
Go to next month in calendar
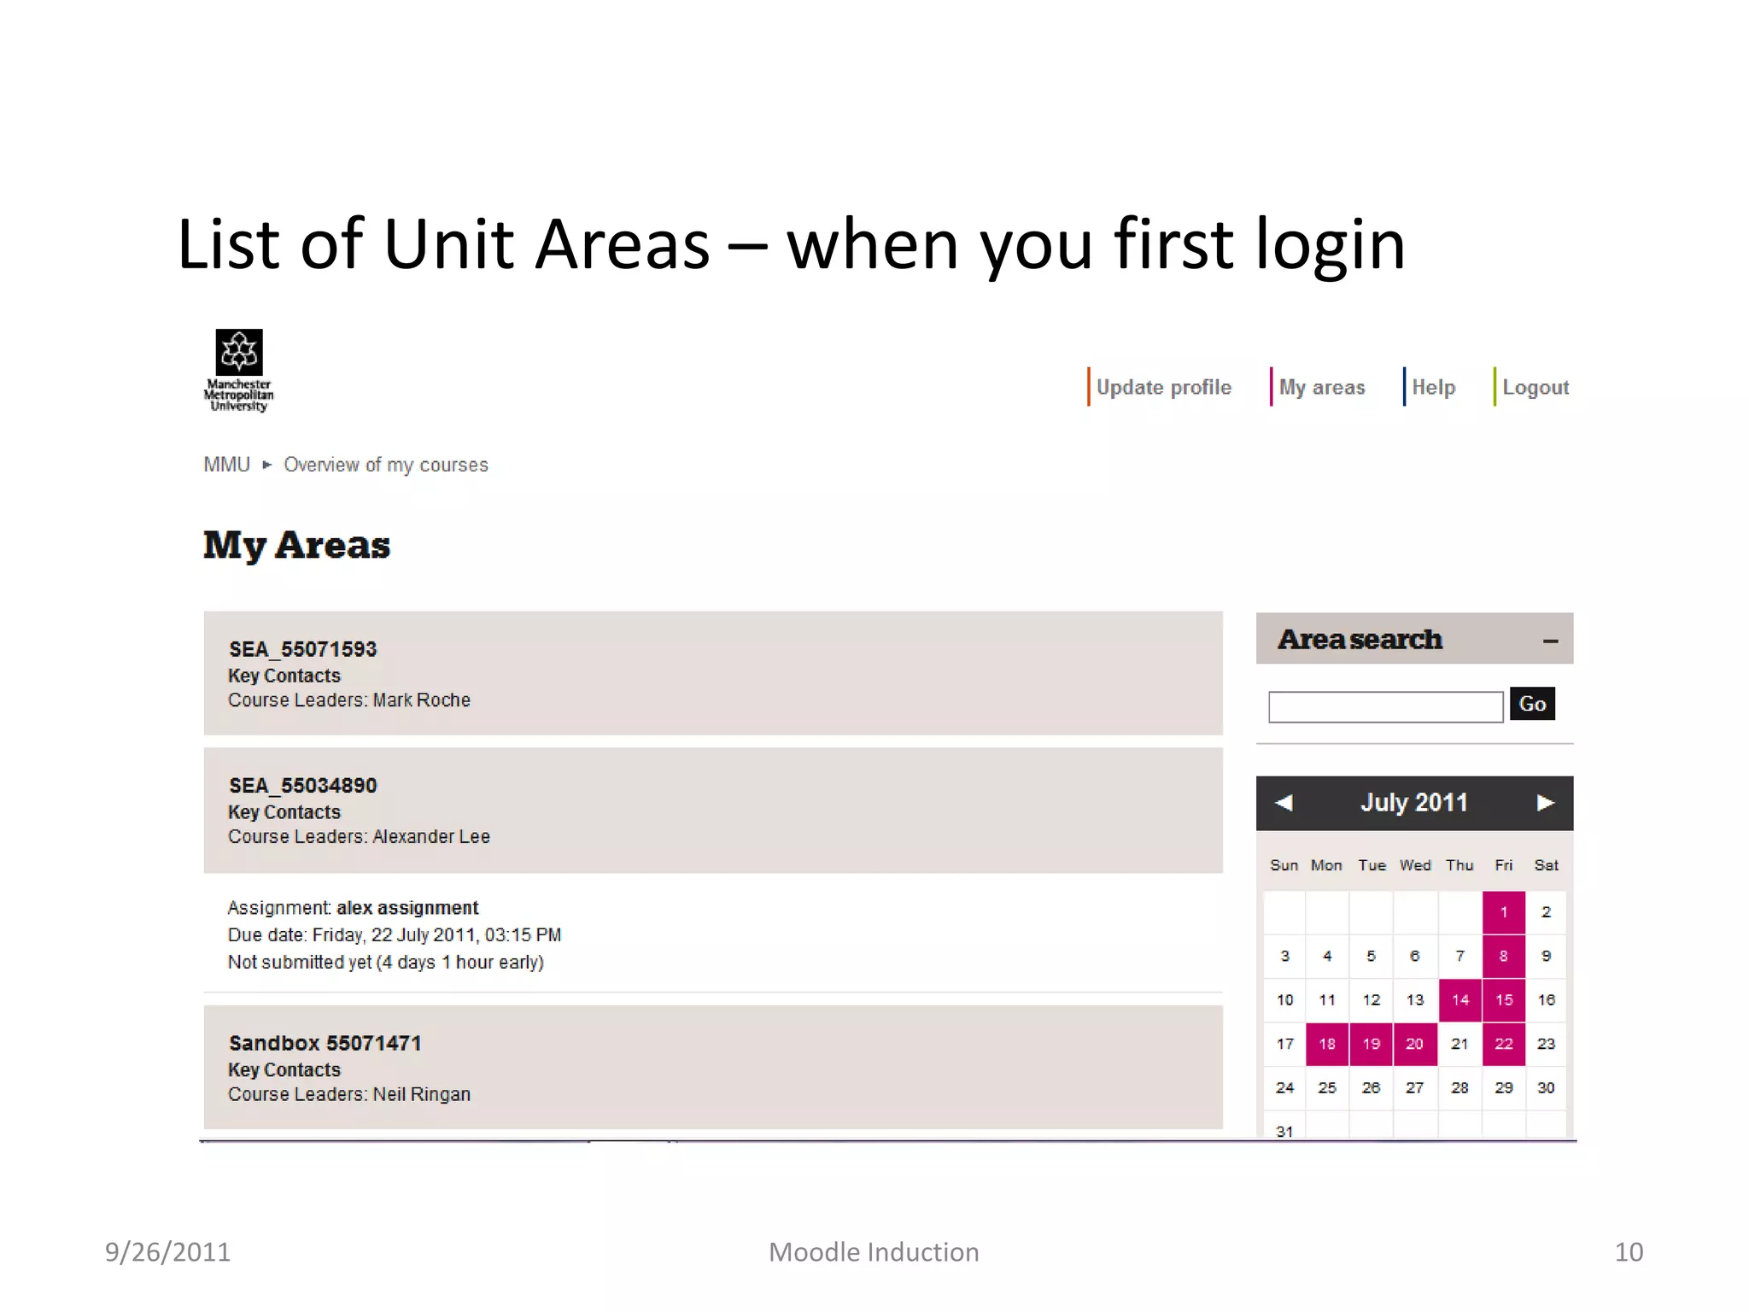1545,803
